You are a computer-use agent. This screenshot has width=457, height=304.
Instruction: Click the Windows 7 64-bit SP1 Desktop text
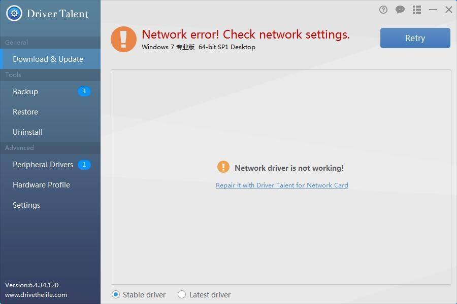tap(199, 47)
